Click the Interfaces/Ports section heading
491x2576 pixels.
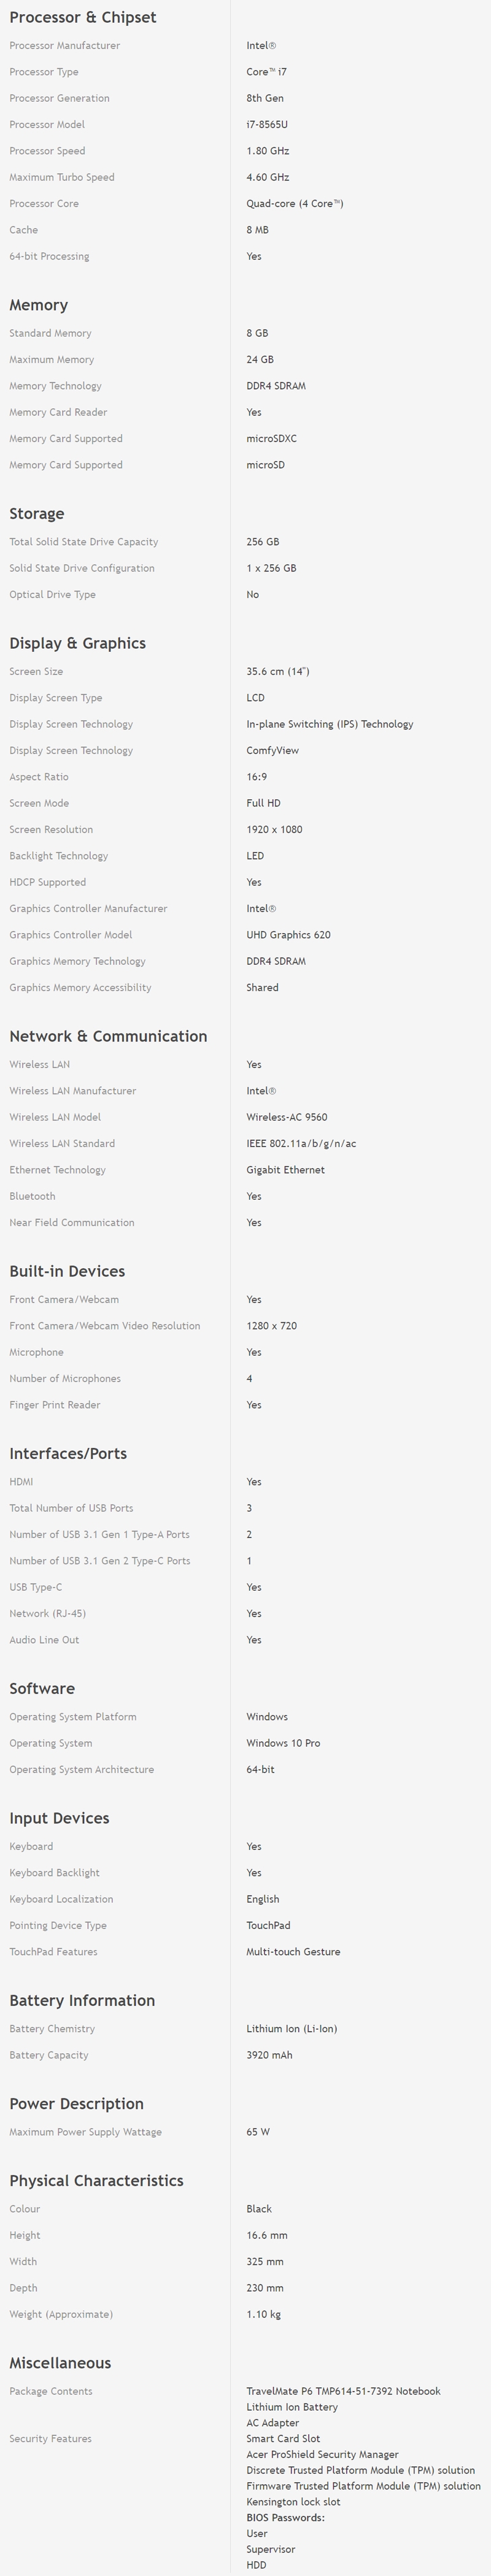(68, 1454)
